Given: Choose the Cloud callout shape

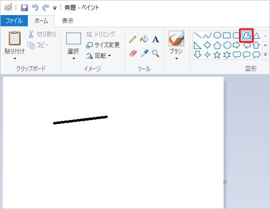Looking at the screenshot, I should pos(256,55).
